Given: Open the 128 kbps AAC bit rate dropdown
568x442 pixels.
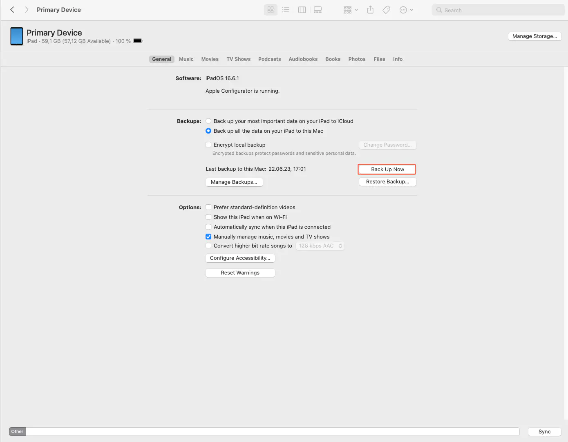Looking at the screenshot, I should [320, 246].
